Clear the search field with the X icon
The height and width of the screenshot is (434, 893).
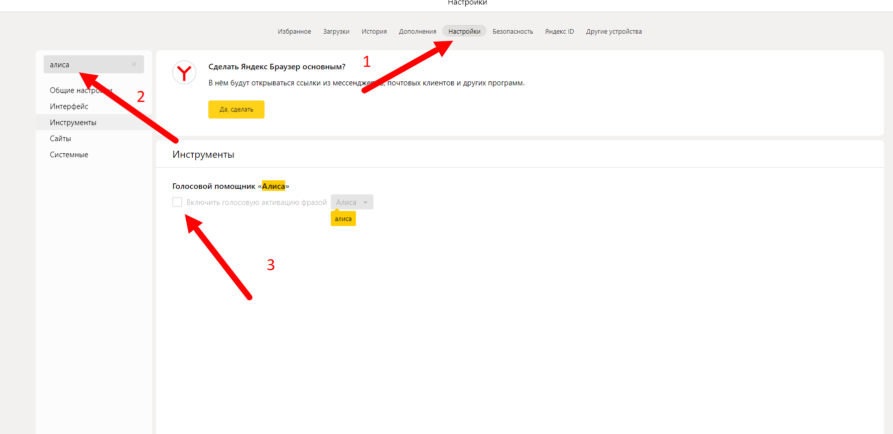click(134, 64)
